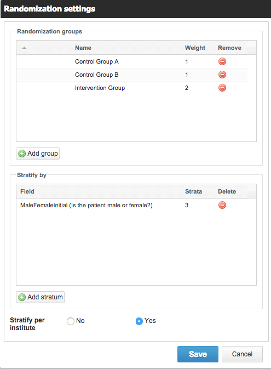This screenshot has width=271, height=369.
Task: Select the MaleFemaleInitial field row
Action: 132,205
